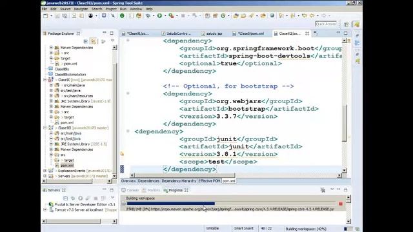This screenshot has height=232, width=413.
Task: Open Package Explorer view menu triangle
Action: pyautogui.click(x=112, y=41)
